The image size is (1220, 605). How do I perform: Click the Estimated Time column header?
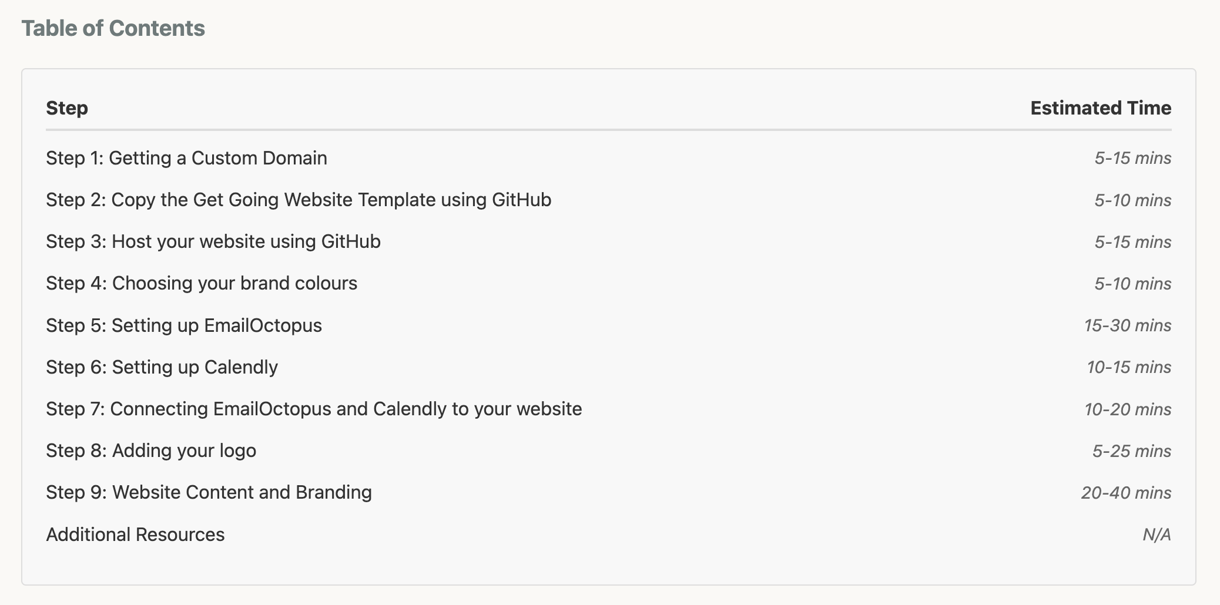[x=1101, y=108]
